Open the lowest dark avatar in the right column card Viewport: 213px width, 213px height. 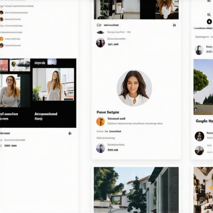[x=199, y=151]
